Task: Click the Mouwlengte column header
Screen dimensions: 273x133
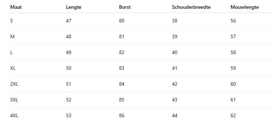Action: [244, 7]
